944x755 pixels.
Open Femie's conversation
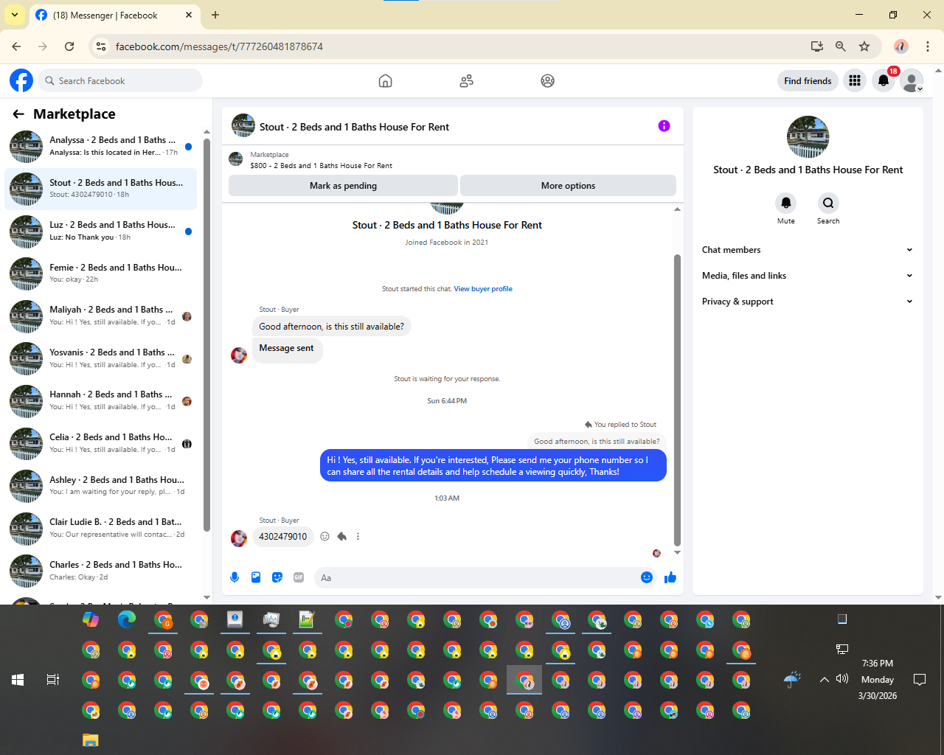point(101,274)
